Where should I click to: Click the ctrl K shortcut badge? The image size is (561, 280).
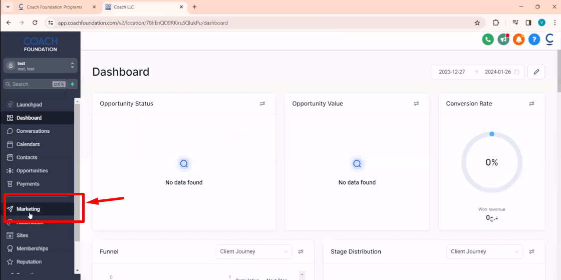click(x=59, y=84)
